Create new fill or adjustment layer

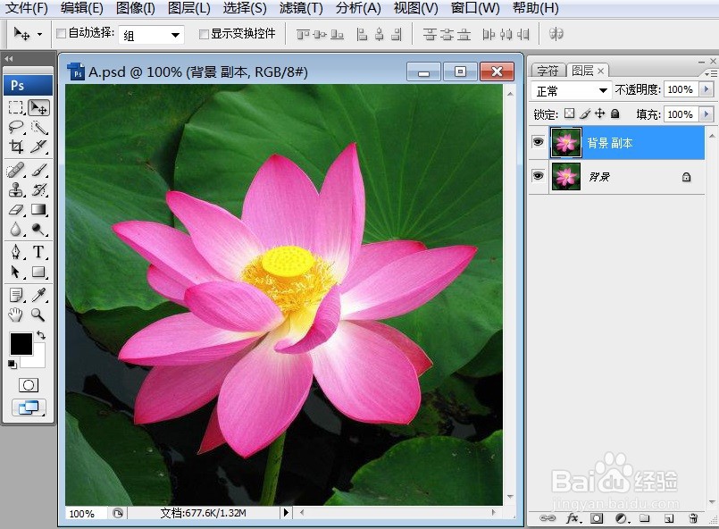(622, 518)
